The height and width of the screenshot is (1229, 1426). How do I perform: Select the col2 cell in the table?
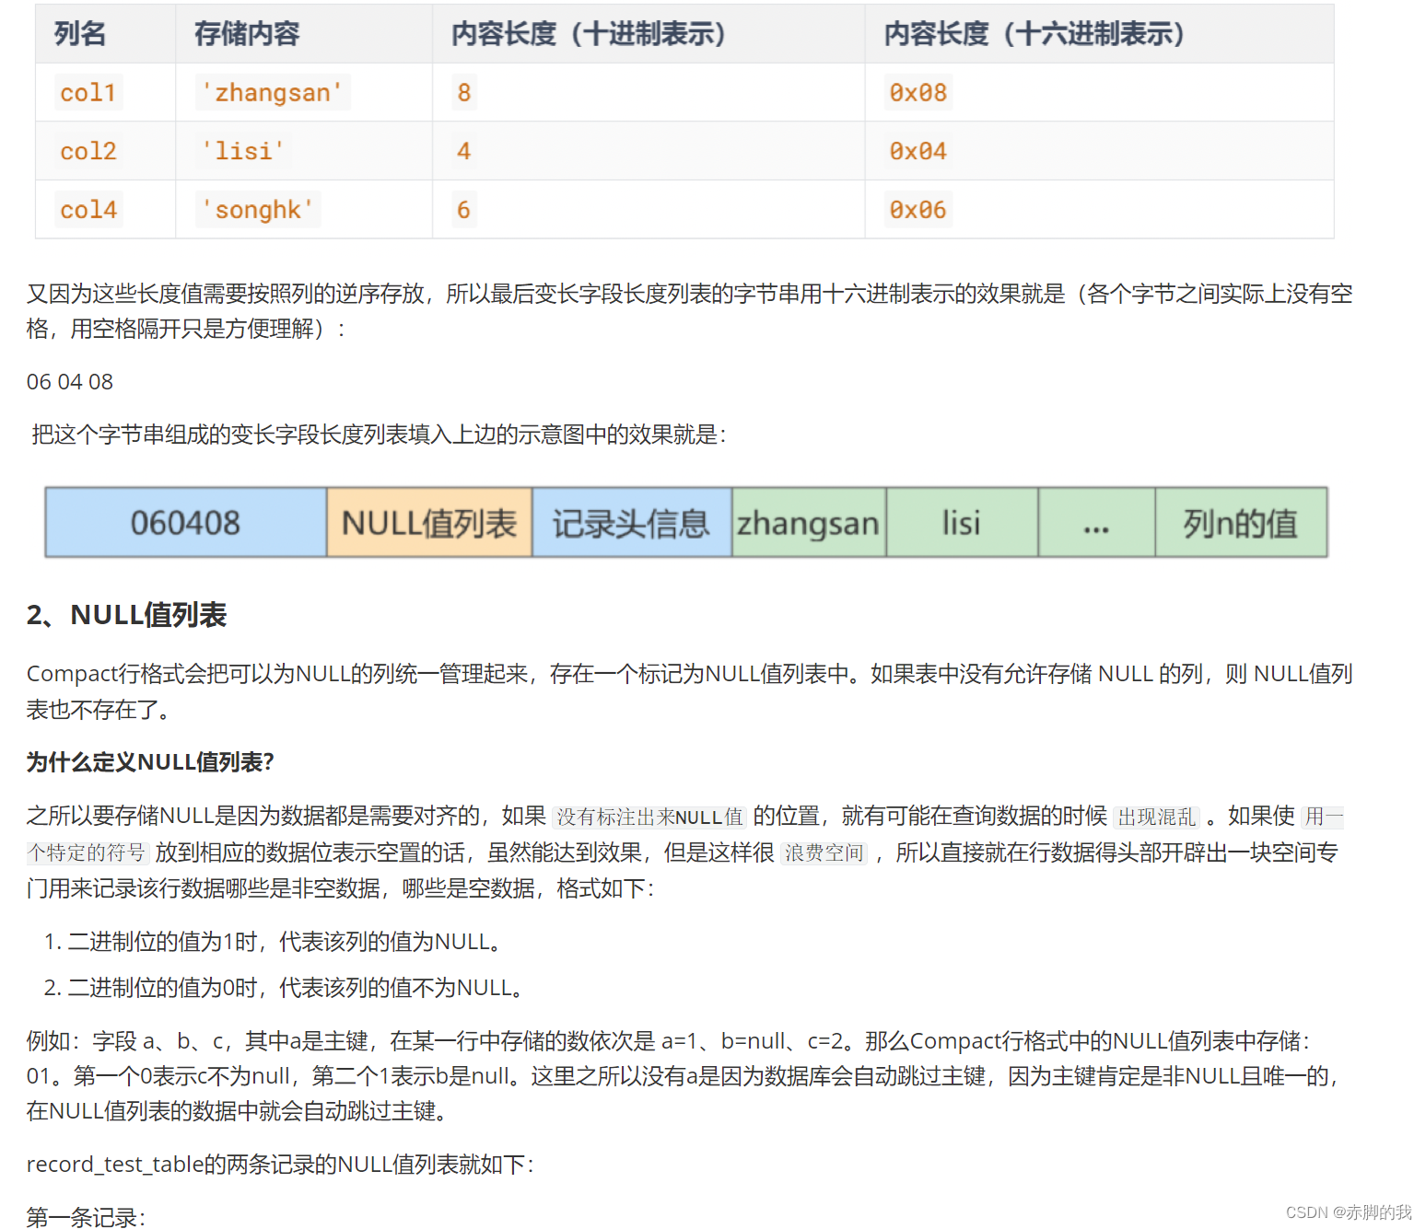[x=88, y=150]
